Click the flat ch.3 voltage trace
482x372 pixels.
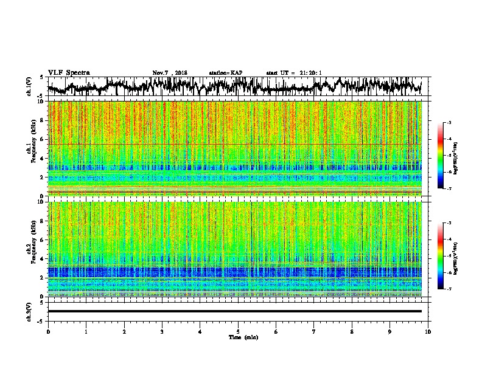(x=235, y=311)
